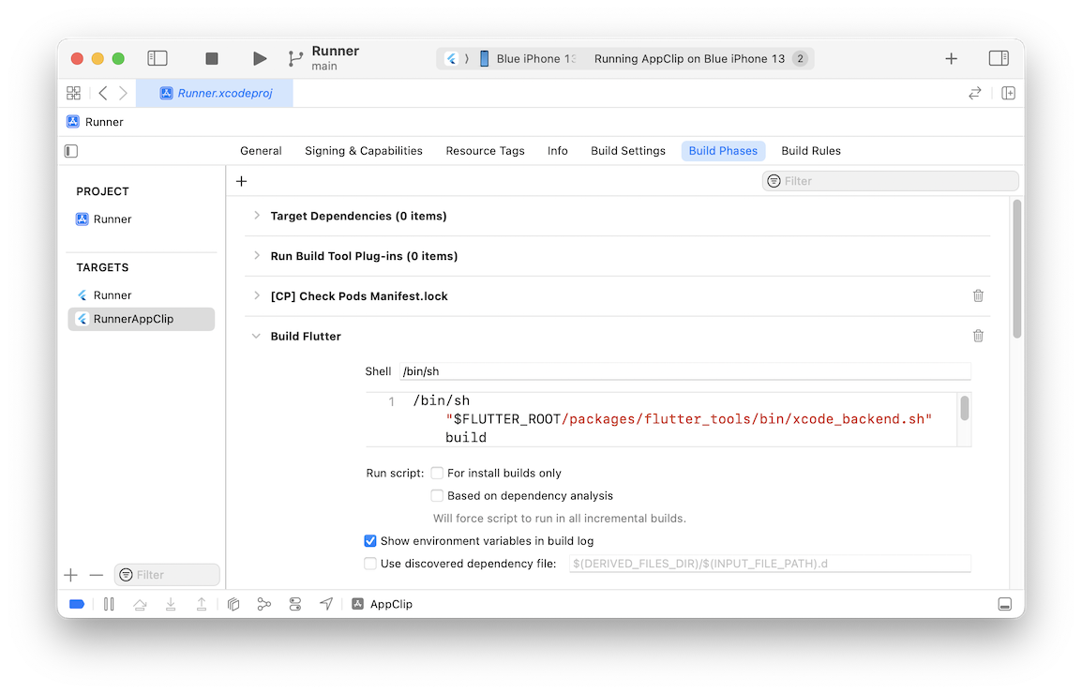Uncheck Show environment variables in build log
The image size is (1082, 694).
(370, 541)
